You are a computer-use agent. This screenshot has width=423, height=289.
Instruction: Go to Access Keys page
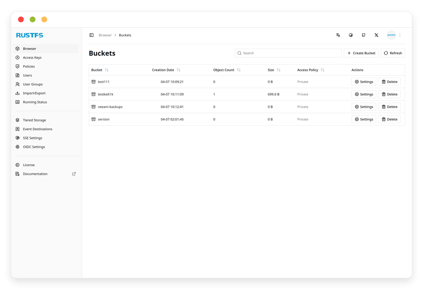[32, 57]
